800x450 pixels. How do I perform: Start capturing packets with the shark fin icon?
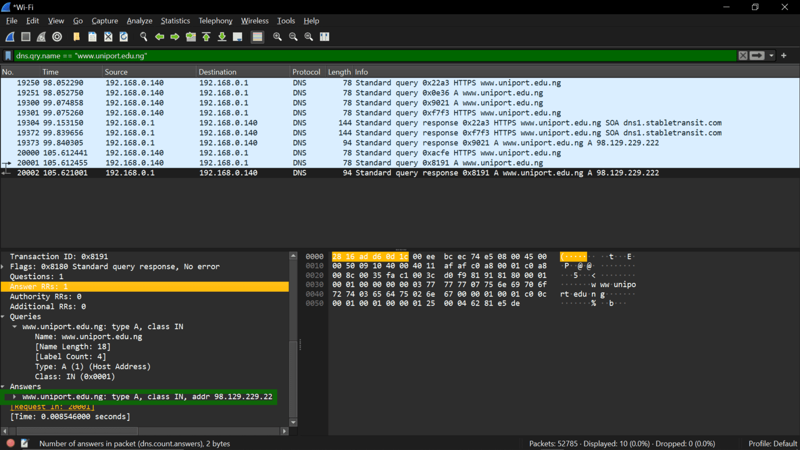(x=9, y=36)
